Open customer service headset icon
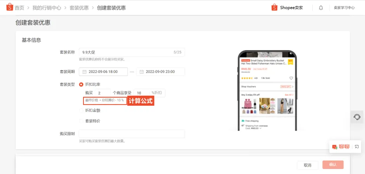This screenshot has height=174, width=365. click(x=357, y=117)
